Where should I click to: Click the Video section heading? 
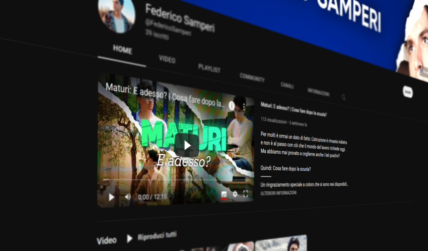pos(107,241)
